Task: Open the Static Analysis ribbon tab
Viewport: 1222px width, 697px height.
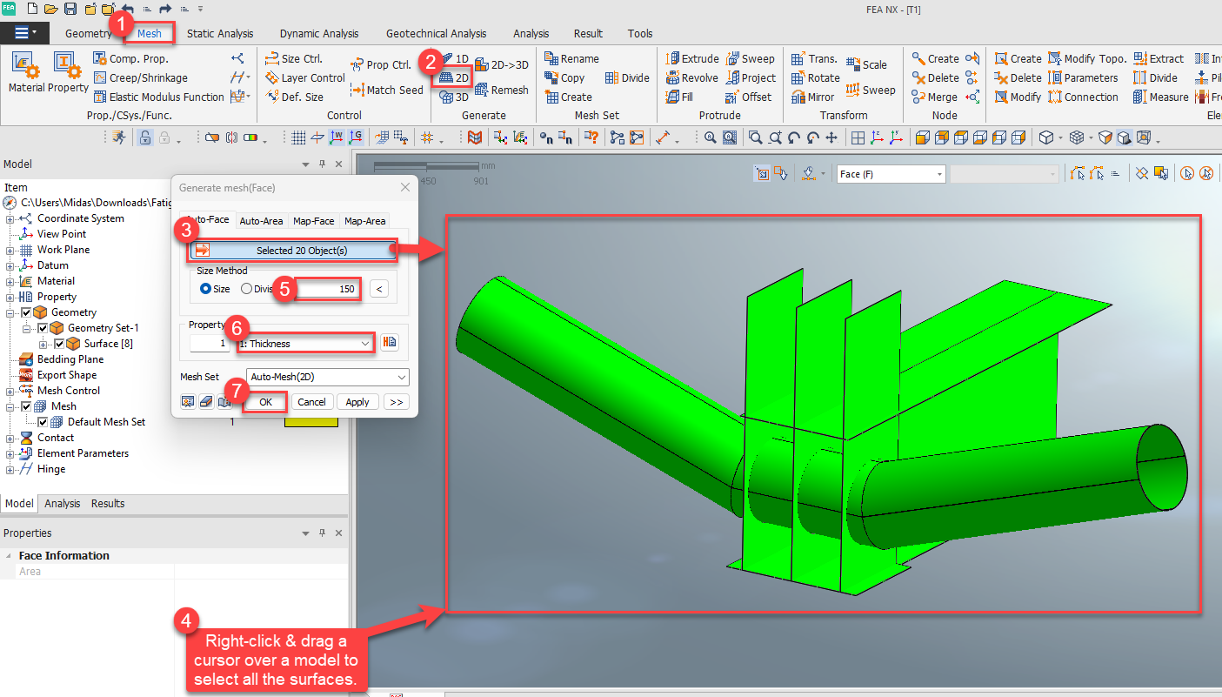Action: [220, 33]
